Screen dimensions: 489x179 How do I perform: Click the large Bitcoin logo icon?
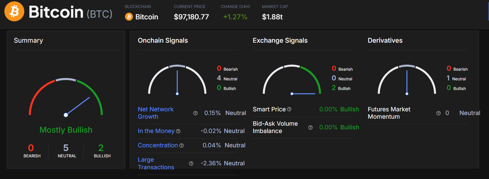[14, 12]
